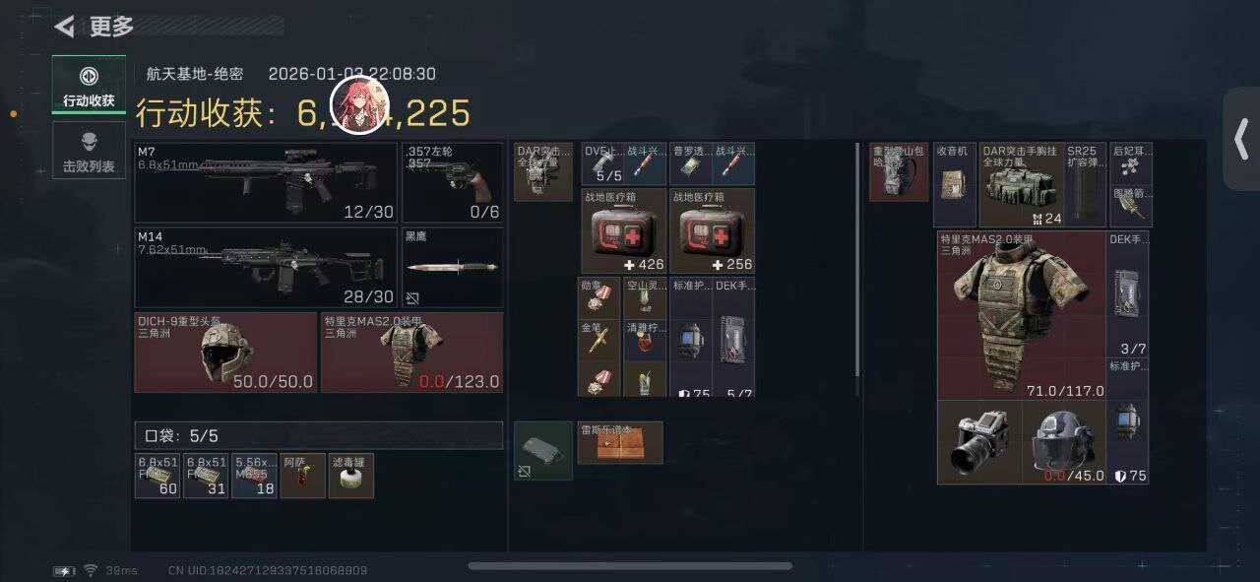This screenshot has width=1260, height=582.
Task: Expand the right-edge side panel chevron
Action: tap(1241, 139)
